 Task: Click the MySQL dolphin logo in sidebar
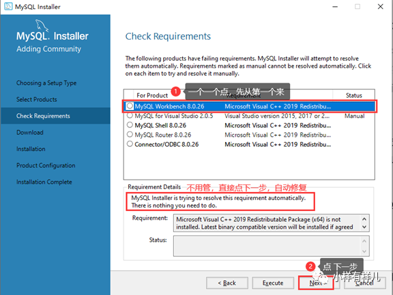[42, 25]
